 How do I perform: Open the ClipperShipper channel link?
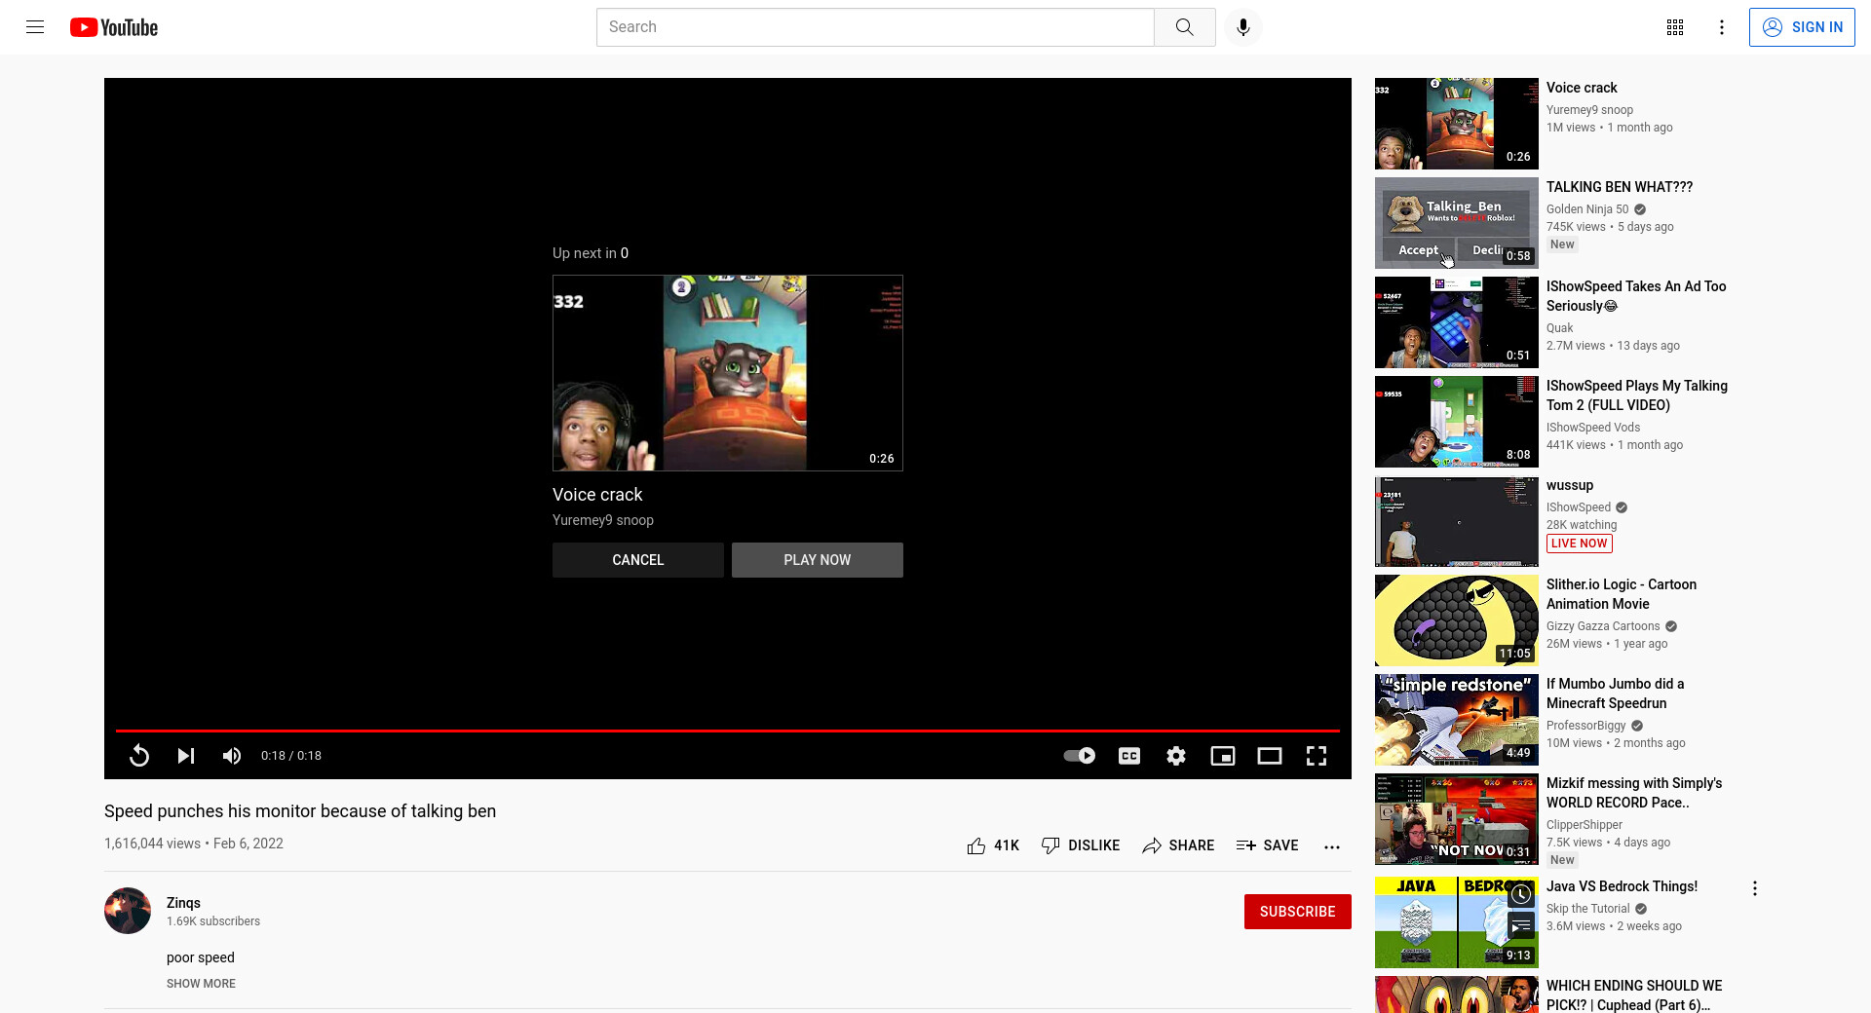1585,825
